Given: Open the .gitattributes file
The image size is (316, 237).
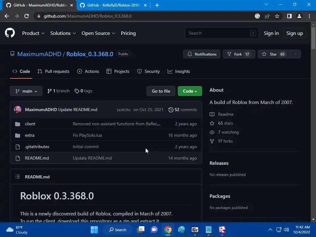Looking at the screenshot, I should click(37, 147).
